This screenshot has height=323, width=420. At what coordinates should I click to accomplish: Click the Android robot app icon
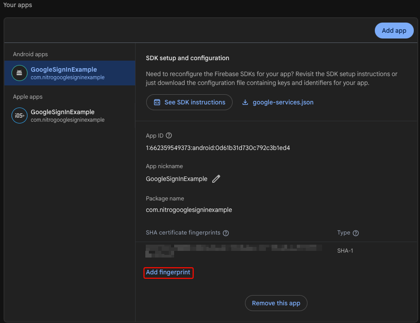[19, 73]
